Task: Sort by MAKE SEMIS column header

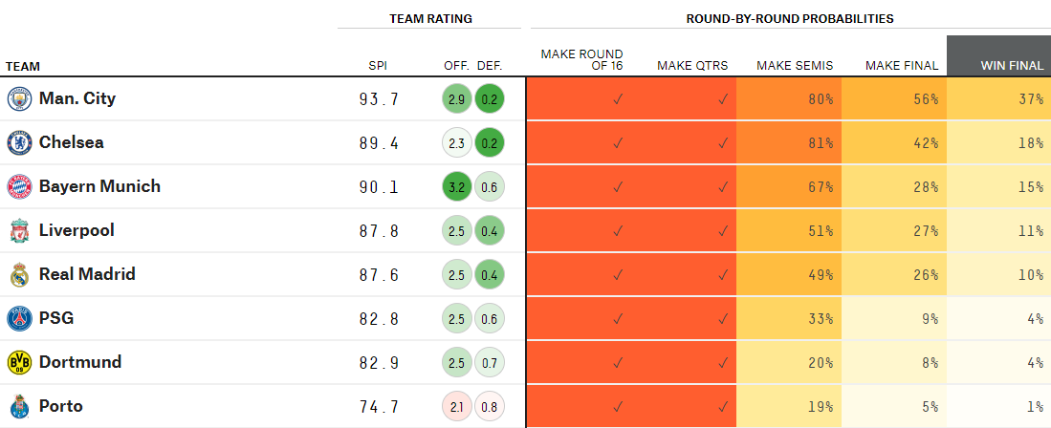Action: click(795, 66)
